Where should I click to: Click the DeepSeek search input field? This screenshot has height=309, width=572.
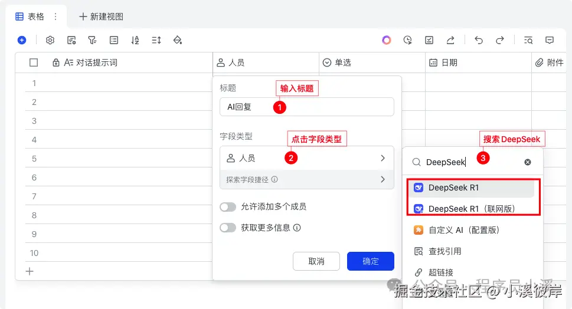(472, 162)
